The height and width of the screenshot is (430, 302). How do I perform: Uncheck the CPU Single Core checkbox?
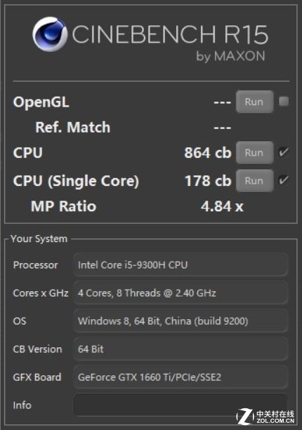[284, 180]
